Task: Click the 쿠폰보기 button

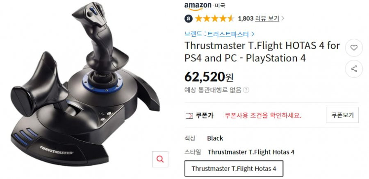Action: click(342, 115)
